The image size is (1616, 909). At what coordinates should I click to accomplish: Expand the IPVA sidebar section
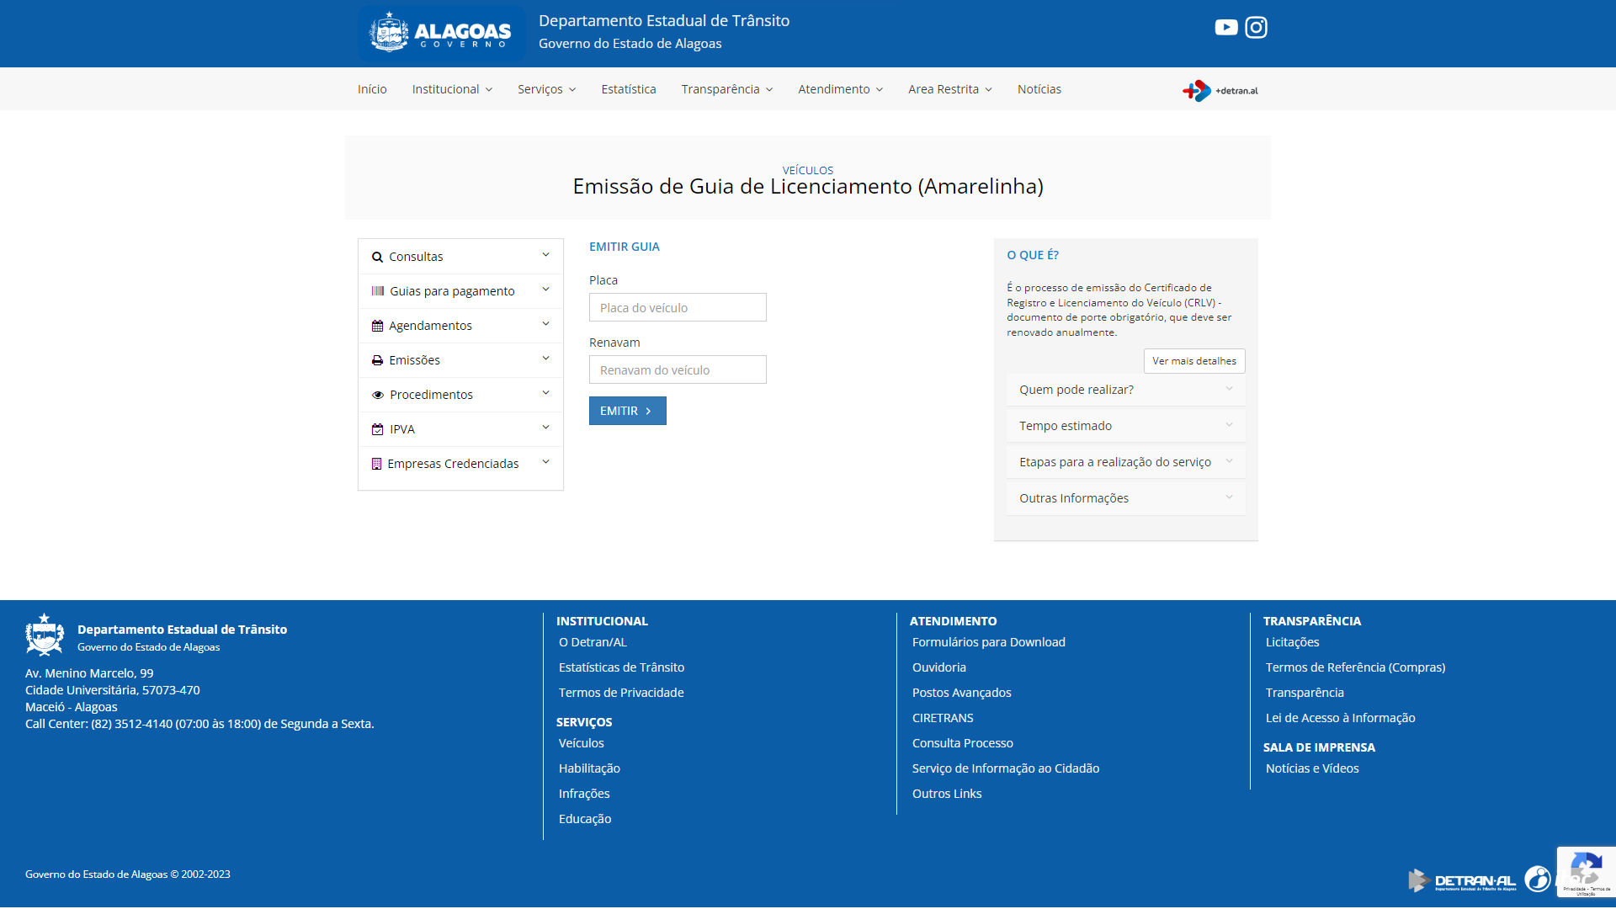pyautogui.click(x=460, y=429)
